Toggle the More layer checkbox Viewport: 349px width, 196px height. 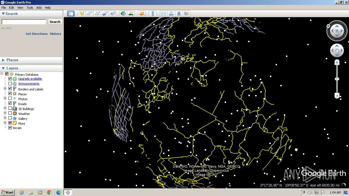10,123
